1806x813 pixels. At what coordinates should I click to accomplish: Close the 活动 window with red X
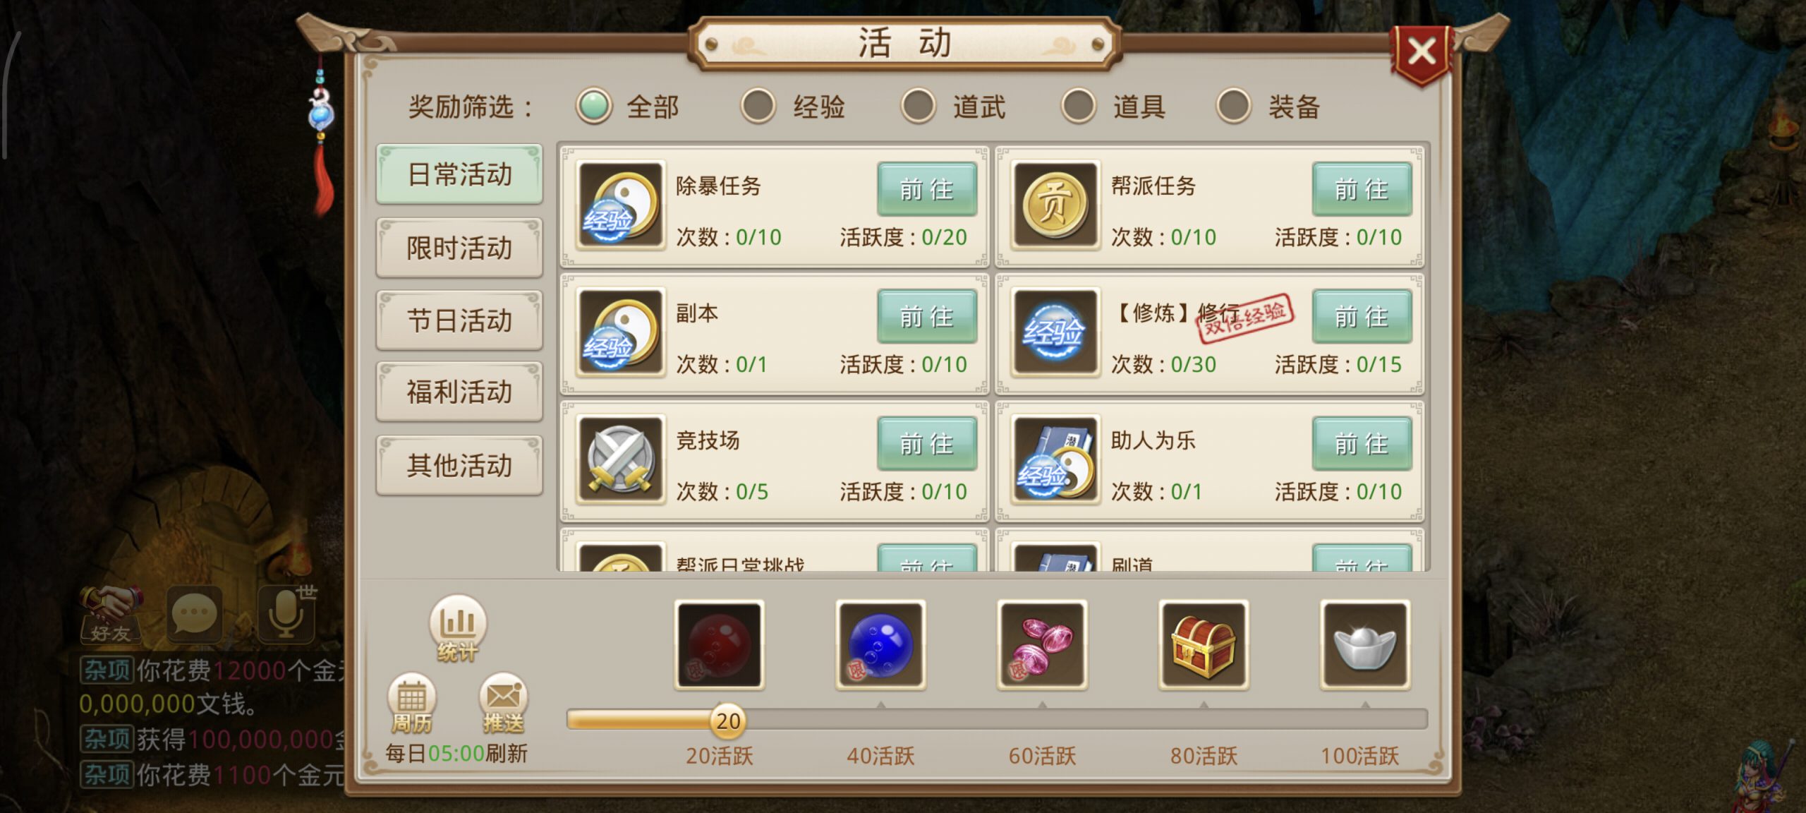tap(1422, 52)
